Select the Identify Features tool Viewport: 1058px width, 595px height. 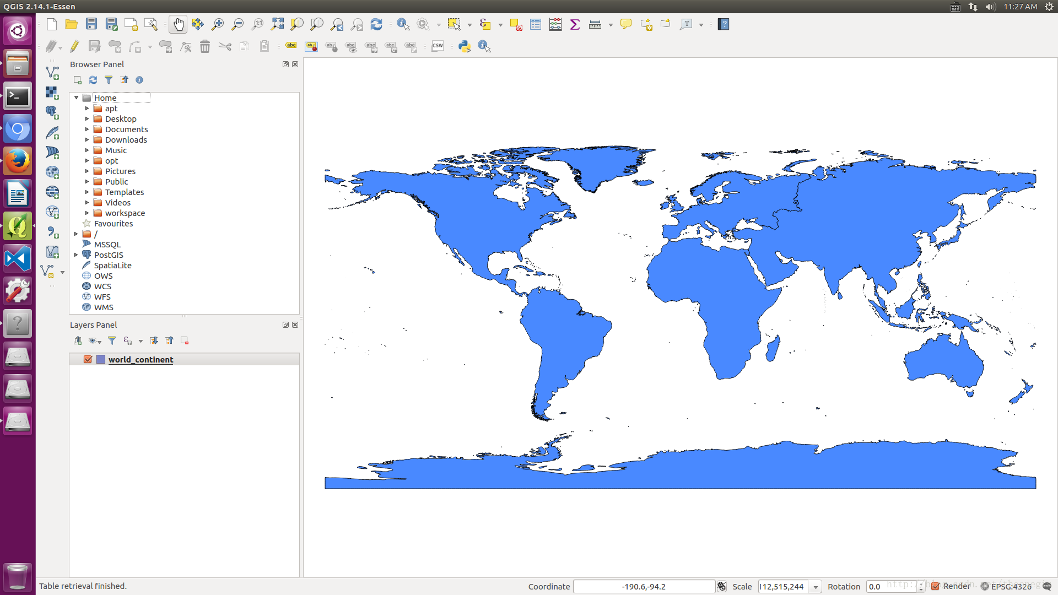point(403,24)
